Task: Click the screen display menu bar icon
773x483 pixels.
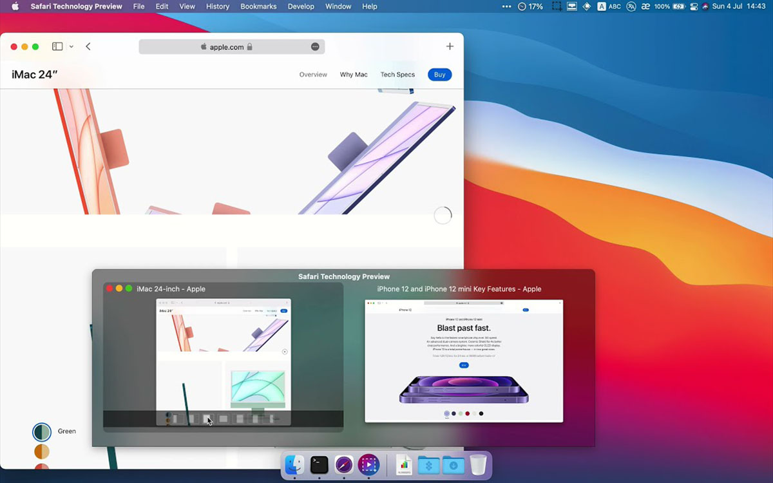Action: click(571, 6)
